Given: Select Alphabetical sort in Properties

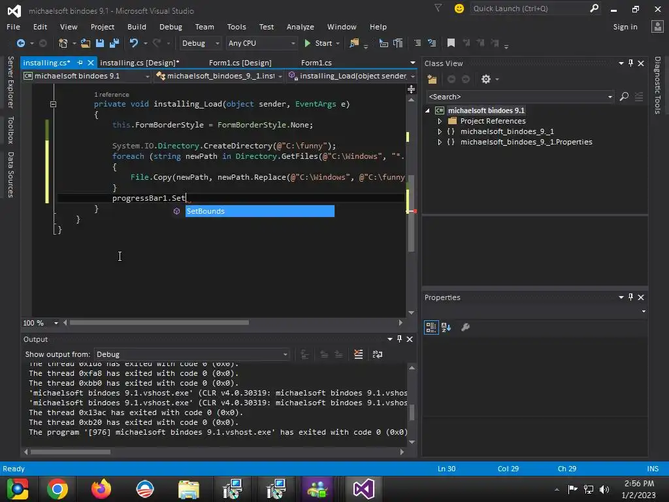Looking at the screenshot, I should point(446,327).
